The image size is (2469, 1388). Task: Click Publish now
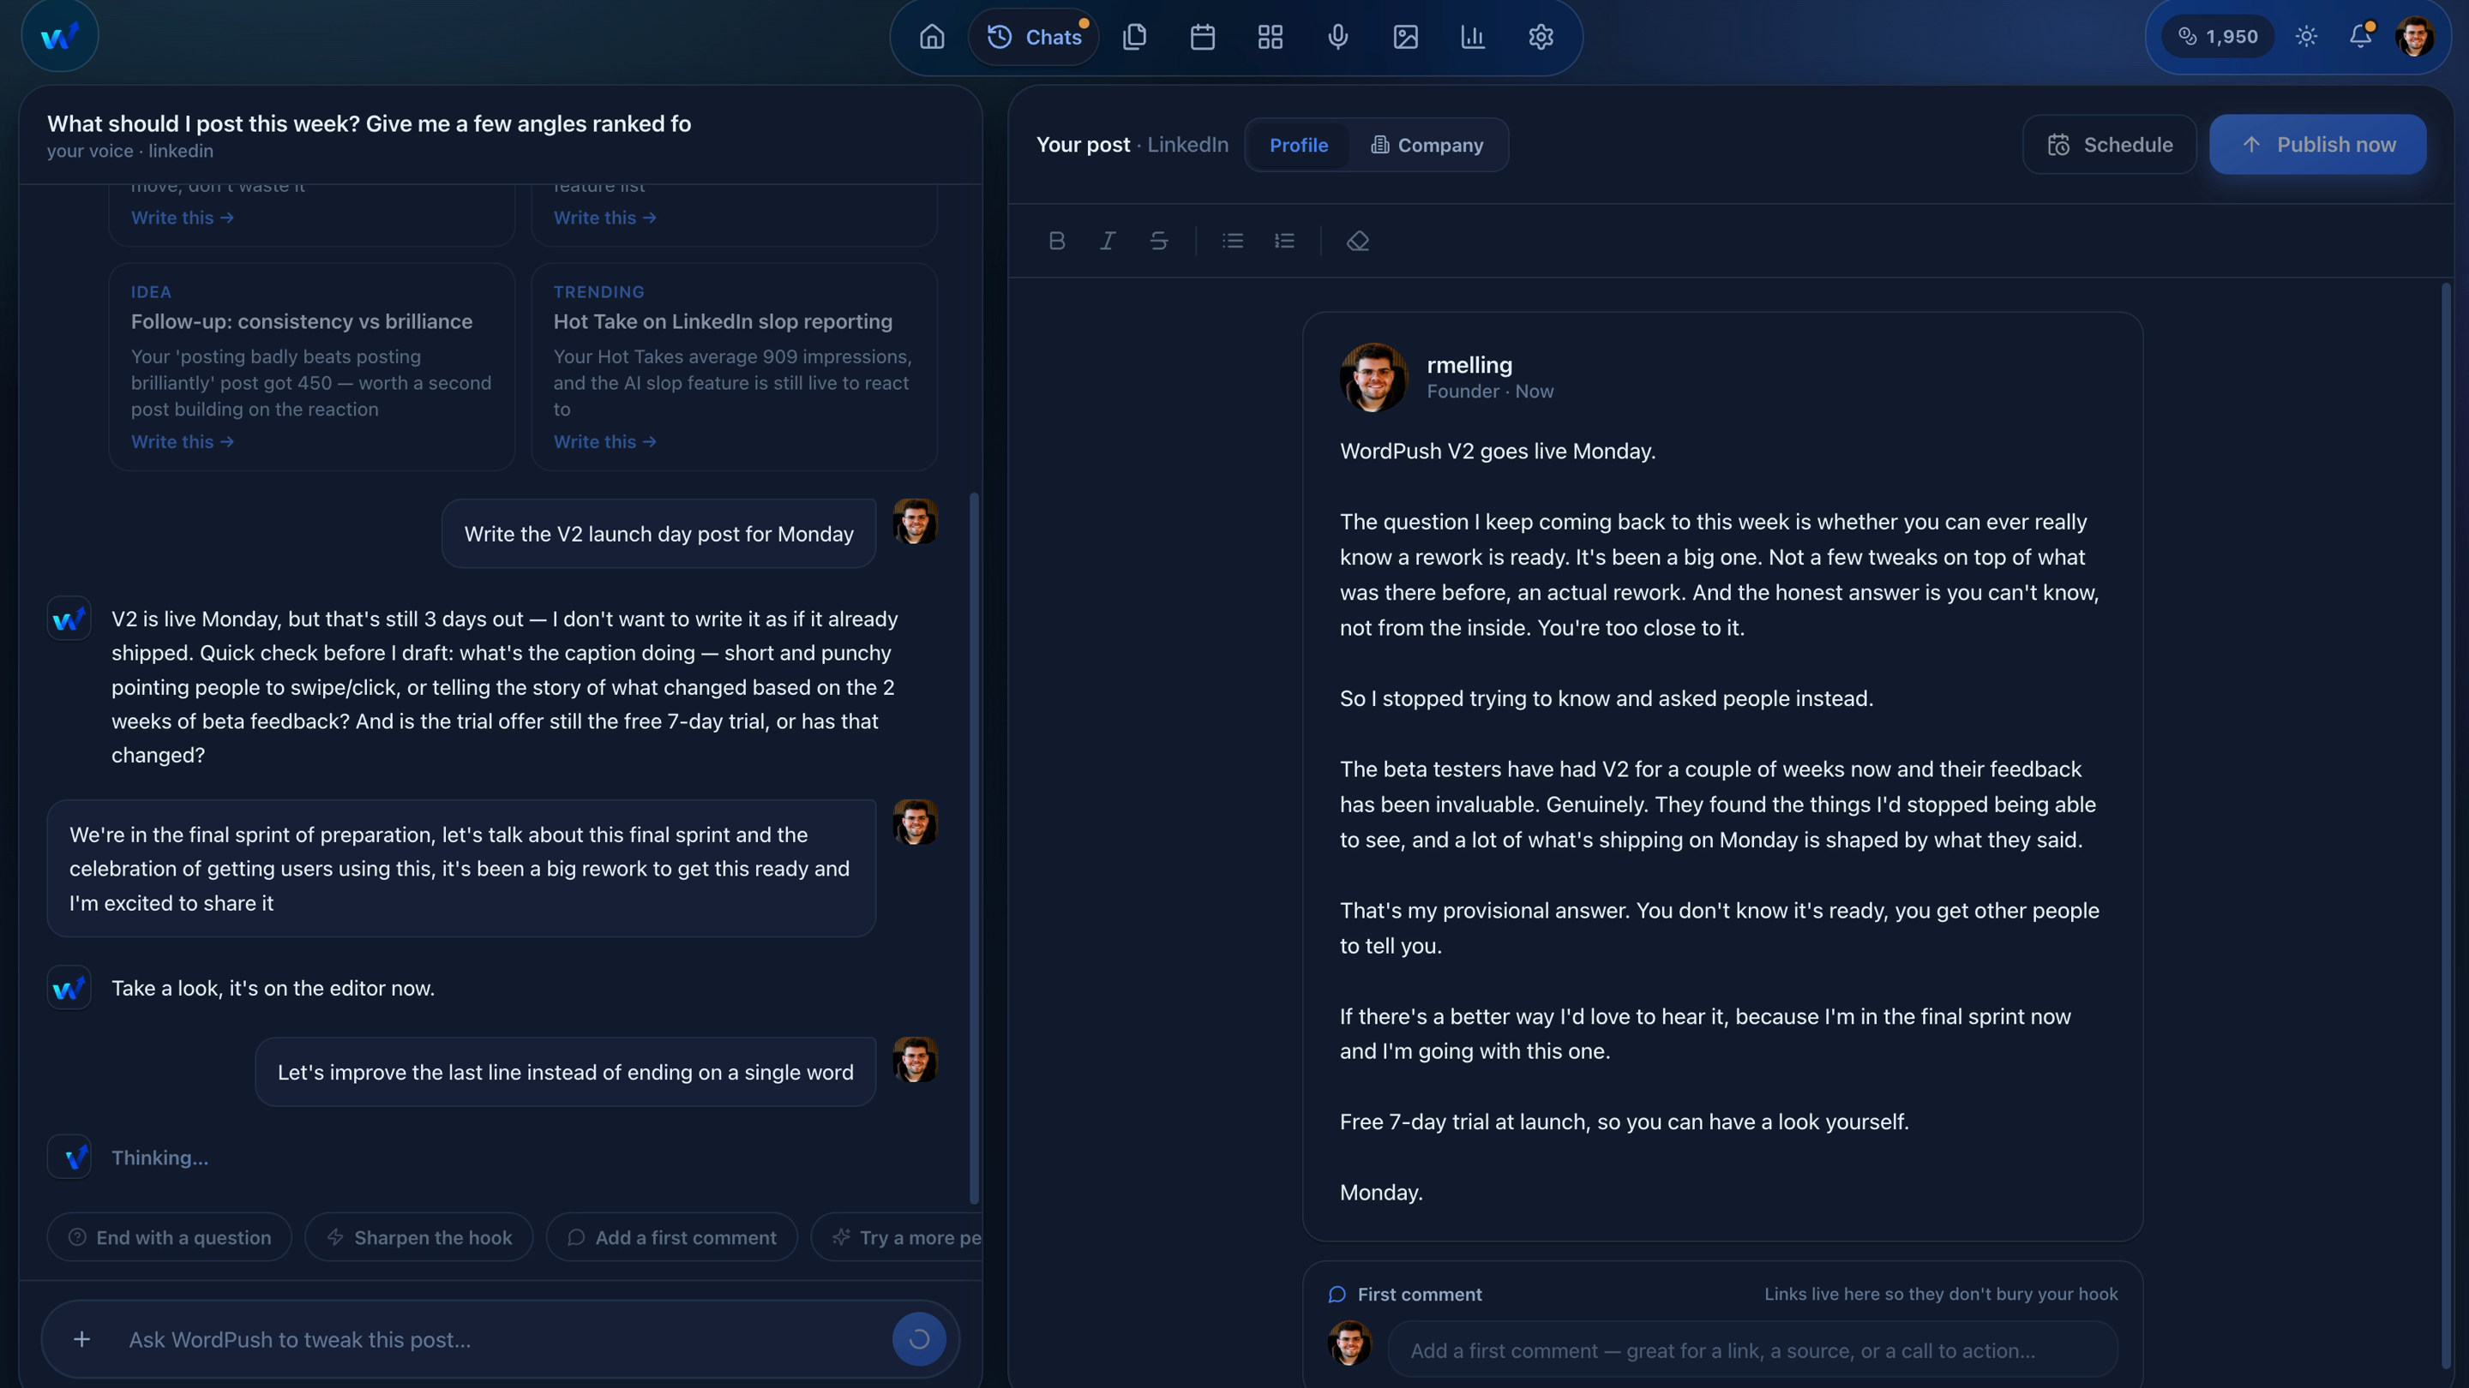click(x=2317, y=145)
